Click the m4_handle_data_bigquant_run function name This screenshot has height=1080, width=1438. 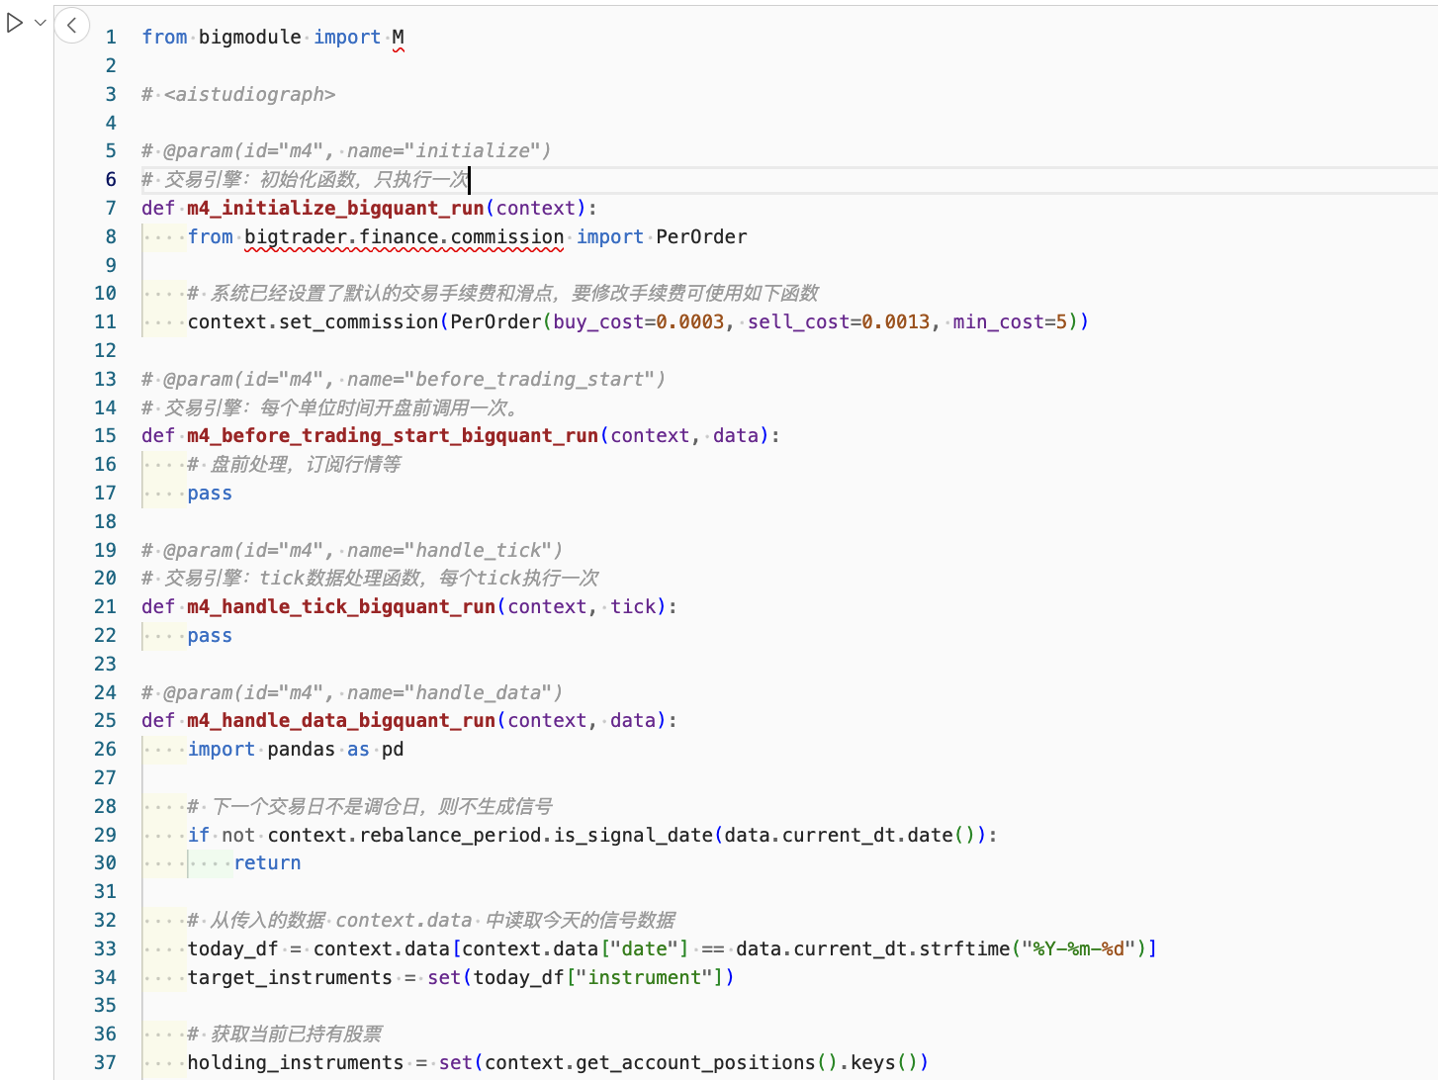(341, 720)
